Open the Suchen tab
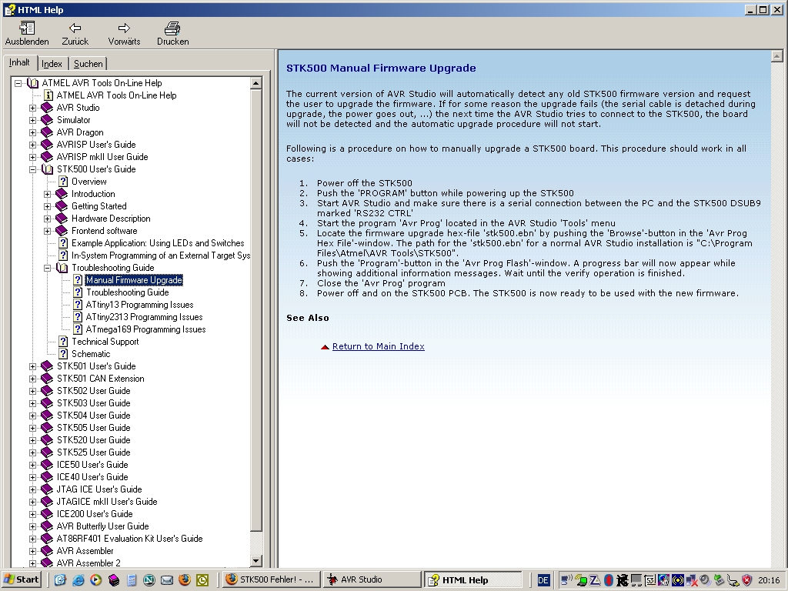The width and height of the screenshot is (788, 591). [88, 64]
